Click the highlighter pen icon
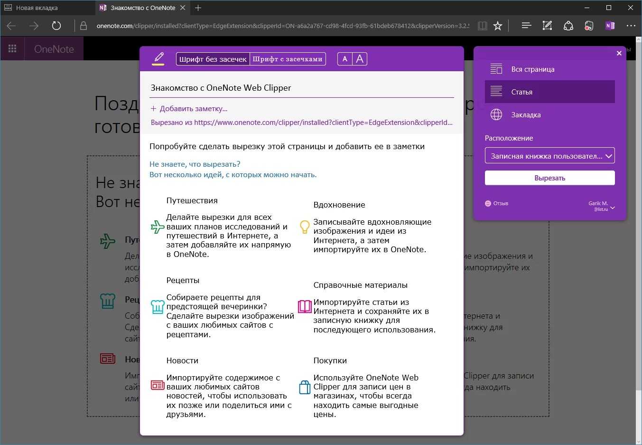The width and height of the screenshot is (642, 445). 158,58
